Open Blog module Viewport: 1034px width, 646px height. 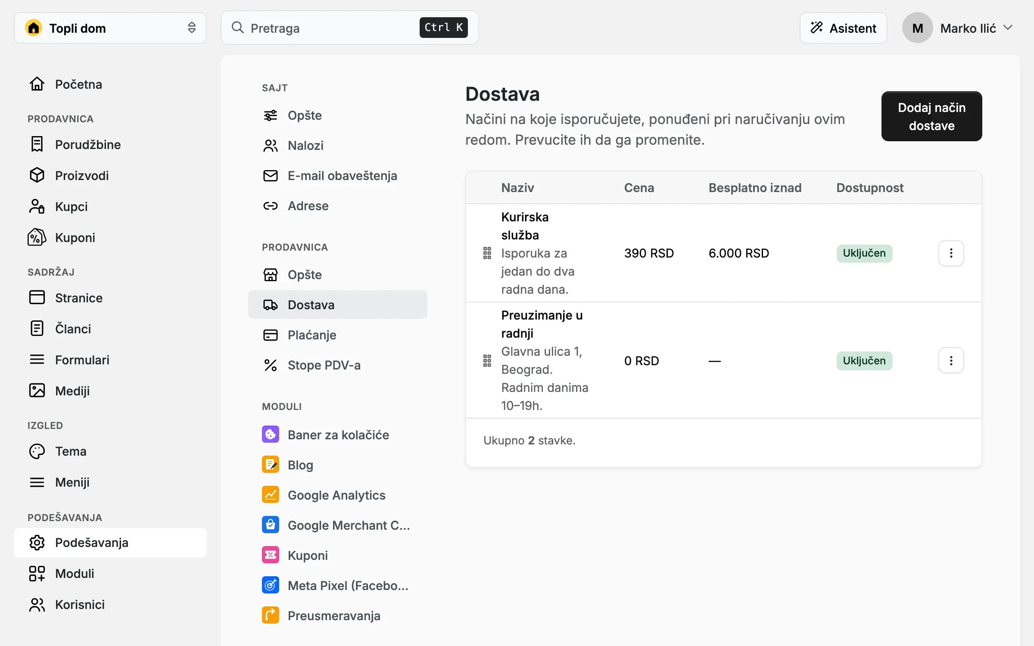coord(338,465)
